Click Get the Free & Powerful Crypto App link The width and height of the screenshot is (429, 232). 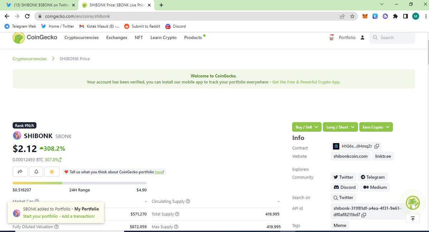pos(306,82)
